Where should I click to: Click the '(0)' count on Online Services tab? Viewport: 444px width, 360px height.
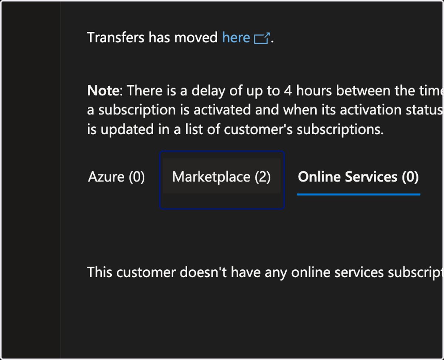[410, 177]
